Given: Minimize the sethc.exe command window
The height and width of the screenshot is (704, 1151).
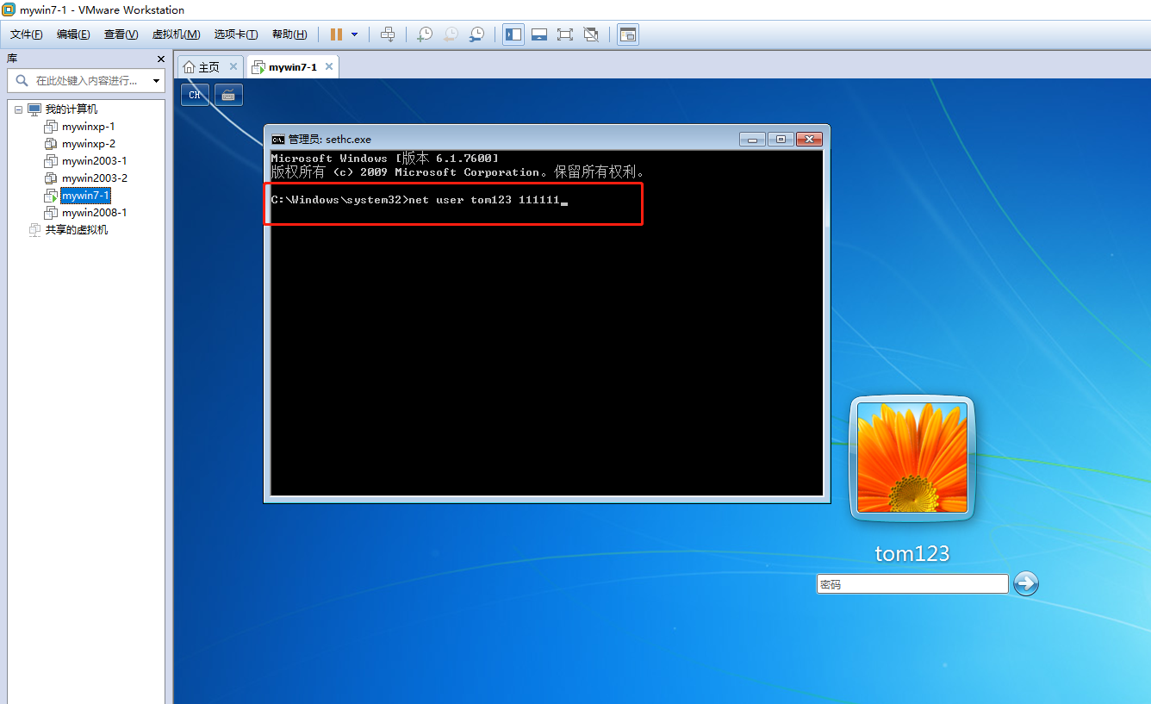Looking at the screenshot, I should [x=752, y=139].
